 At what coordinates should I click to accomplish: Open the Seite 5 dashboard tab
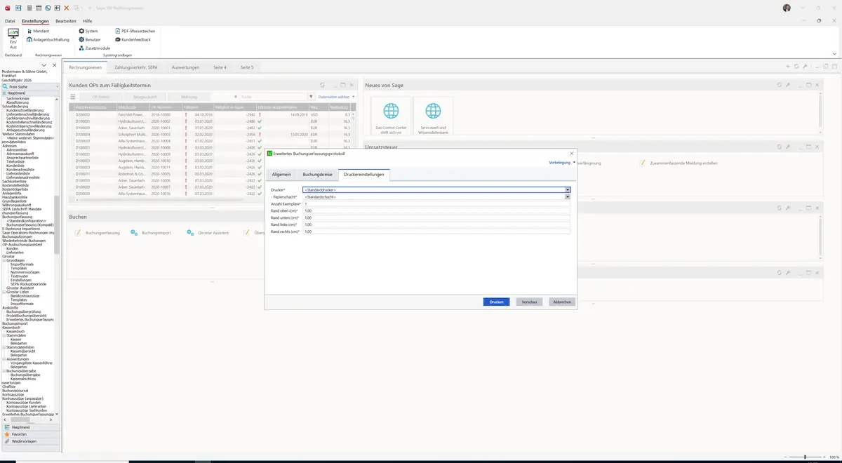[x=247, y=67]
